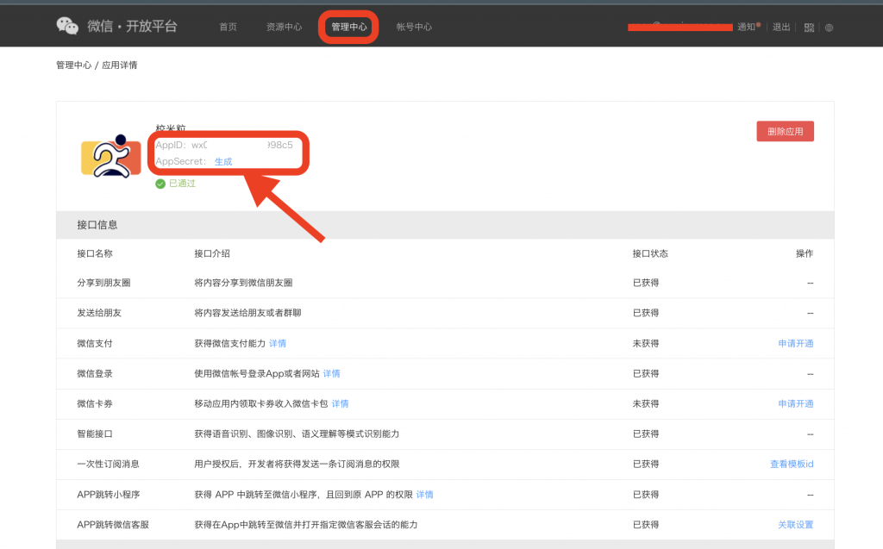
Task: Open the QR code icon in top bar
Action: point(809,28)
